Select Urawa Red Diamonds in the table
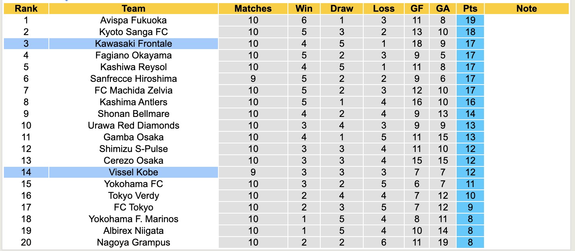The height and width of the screenshot is (251, 575). coord(133,125)
